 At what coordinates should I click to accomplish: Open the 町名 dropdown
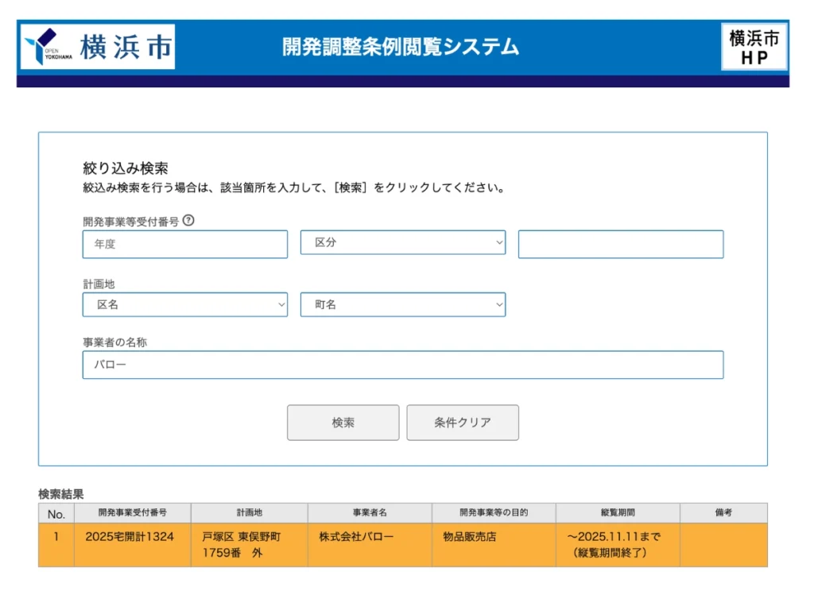tap(402, 304)
